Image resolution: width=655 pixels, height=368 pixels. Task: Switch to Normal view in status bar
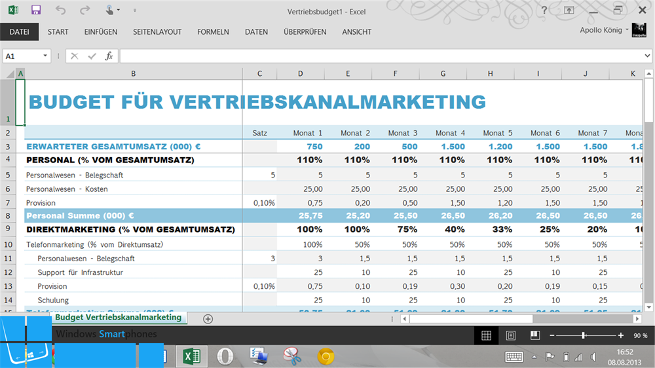[x=486, y=335]
